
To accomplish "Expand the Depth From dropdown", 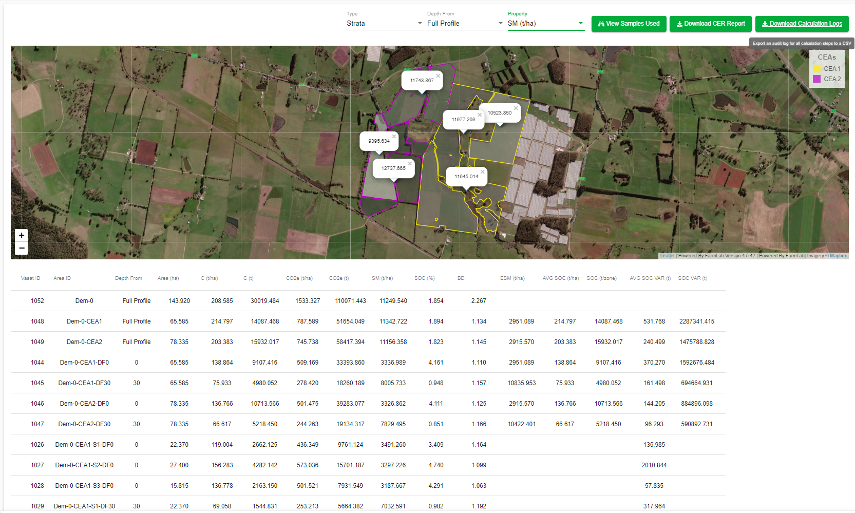I will (x=465, y=24).
